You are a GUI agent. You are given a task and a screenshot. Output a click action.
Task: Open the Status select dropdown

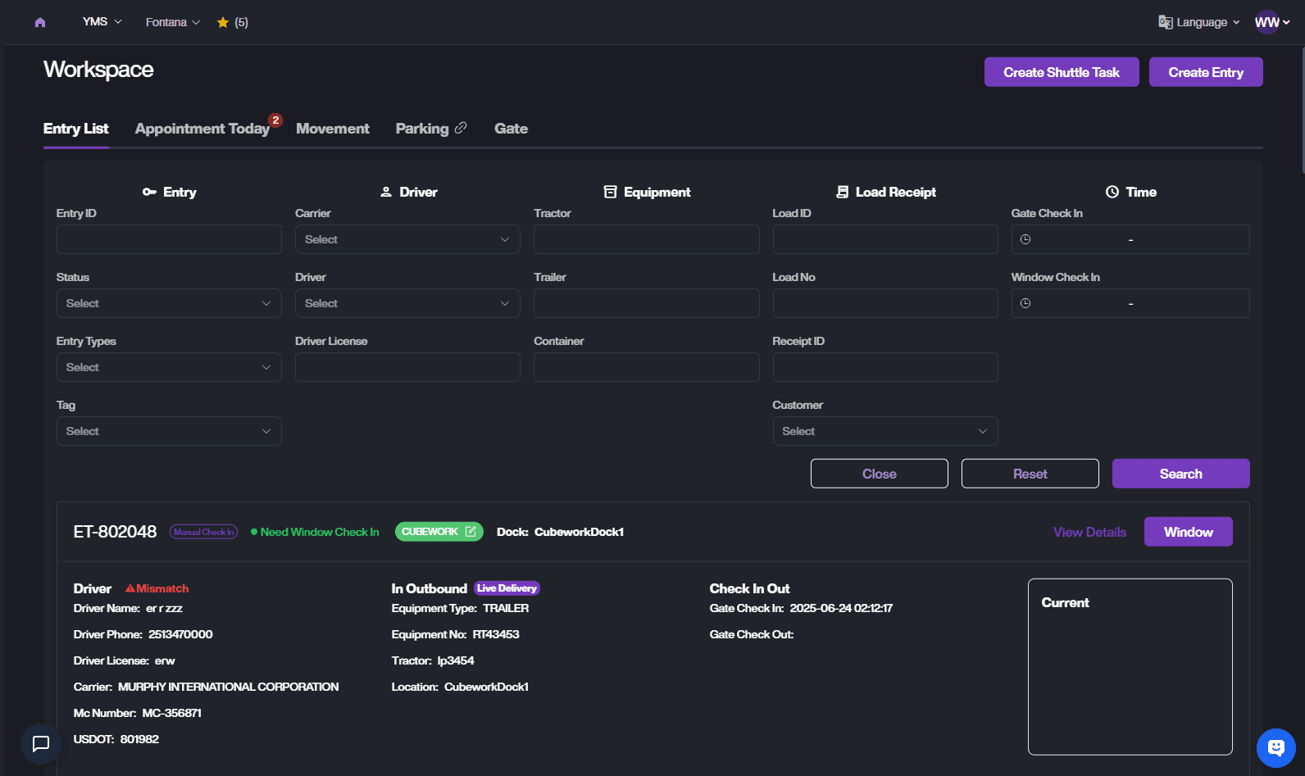[168, 303]
